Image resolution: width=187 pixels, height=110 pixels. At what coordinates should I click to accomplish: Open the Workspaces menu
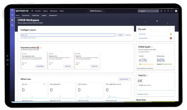(54, 11)
